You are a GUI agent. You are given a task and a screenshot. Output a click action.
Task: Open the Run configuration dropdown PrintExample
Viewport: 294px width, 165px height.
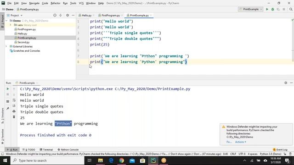coord(250,9)
